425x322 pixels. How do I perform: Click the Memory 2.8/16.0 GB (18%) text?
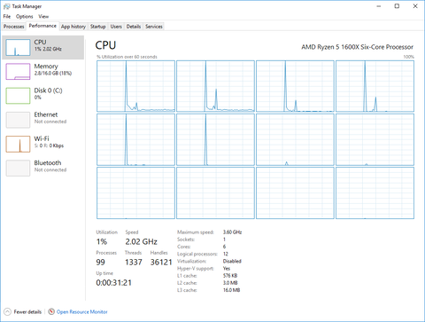[53, 73]
